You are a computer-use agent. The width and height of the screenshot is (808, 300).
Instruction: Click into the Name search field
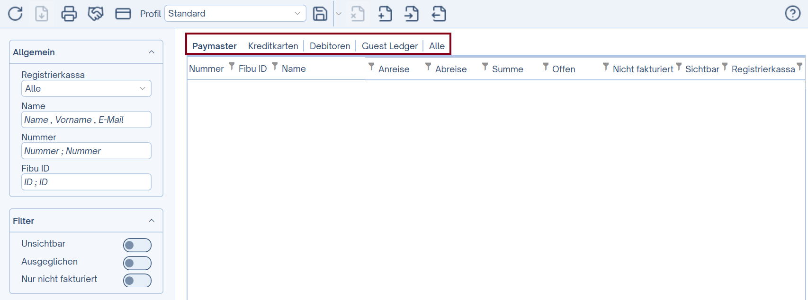[x=86, y=120]
